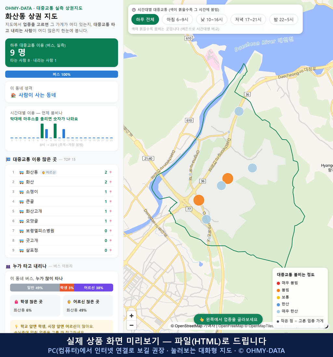Click the 어르신 badge in 화산동 row
This screenshot has width=333, height=357.
point(48,172)
